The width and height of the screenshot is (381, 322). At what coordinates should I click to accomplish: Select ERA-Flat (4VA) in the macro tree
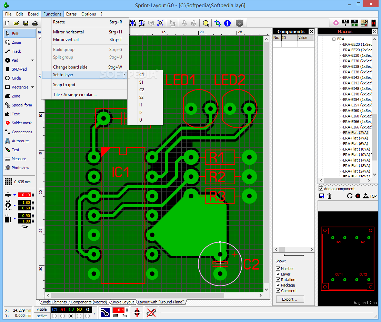coord(355,138)
